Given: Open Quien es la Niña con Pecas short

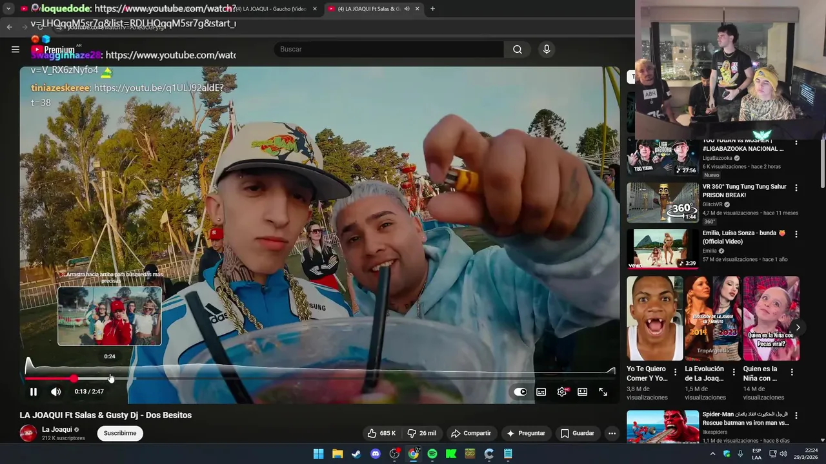Looking at the screenshot, I should tap(771, 318).
